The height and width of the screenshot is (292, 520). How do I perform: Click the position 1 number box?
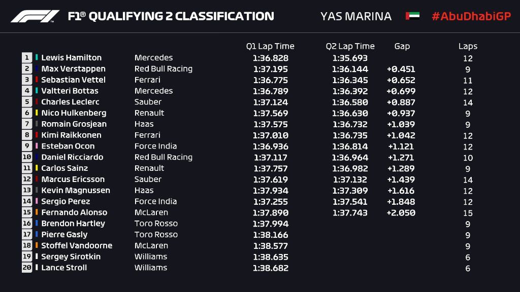click(x=27, y=58)
